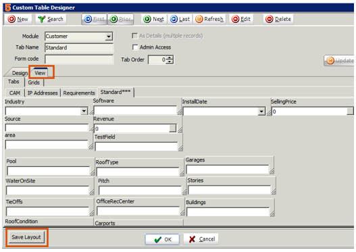
Task: Click the Pool input field
Action: [49, 171]
